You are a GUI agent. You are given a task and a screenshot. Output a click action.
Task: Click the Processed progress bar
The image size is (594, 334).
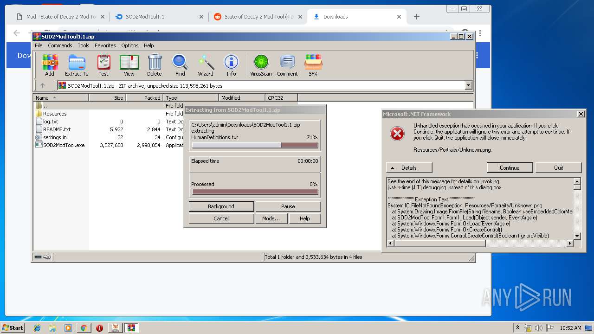pos(255,192)
